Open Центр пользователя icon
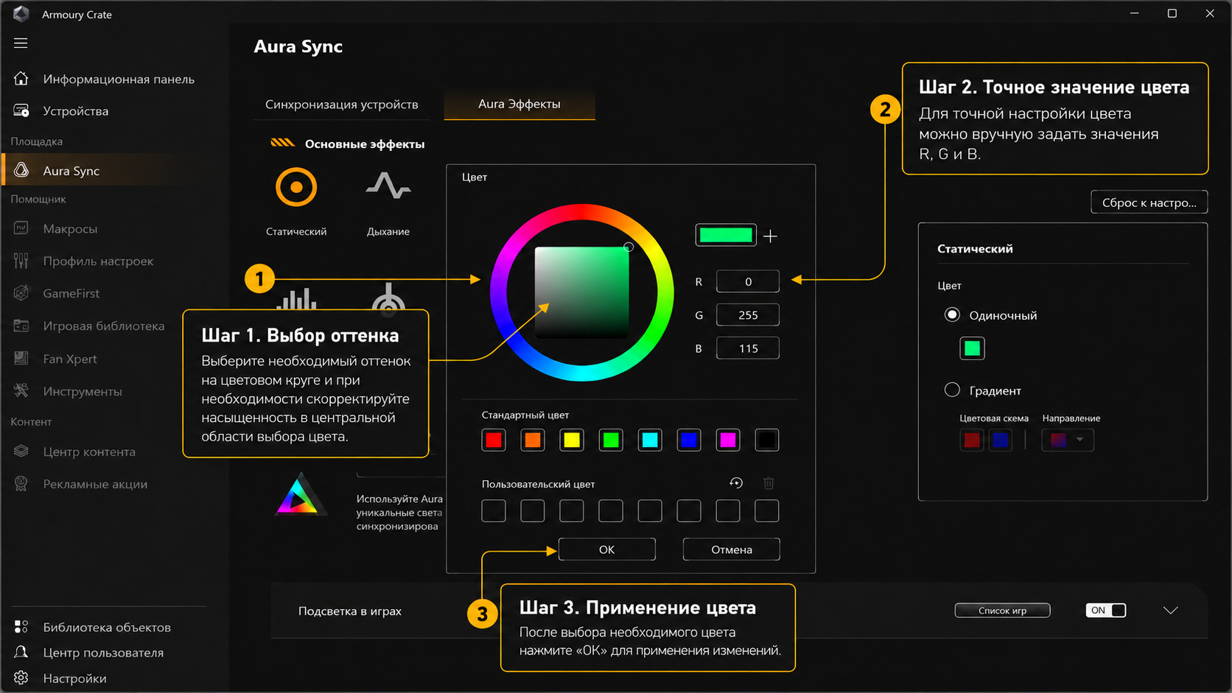1232x693 pixels. [x=21, y=652]
